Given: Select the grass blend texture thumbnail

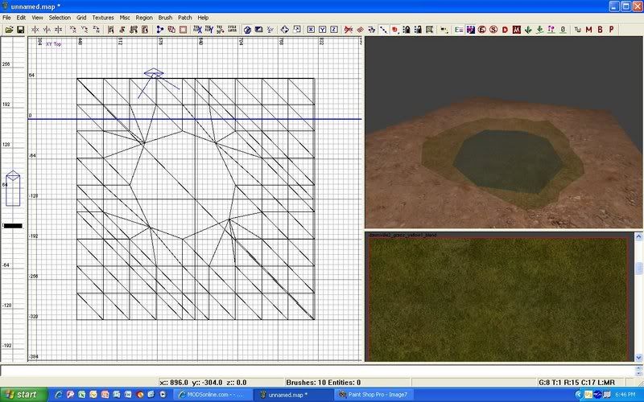Looking at the screenshot, I should pos(497,298).
